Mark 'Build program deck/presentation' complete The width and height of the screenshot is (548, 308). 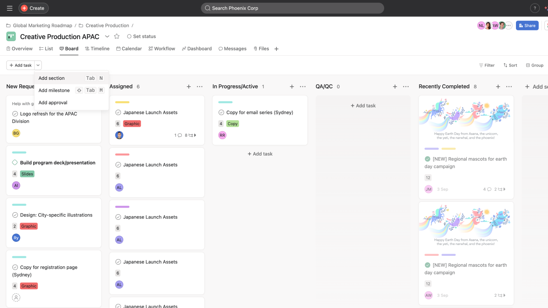(x=15, y=162)
